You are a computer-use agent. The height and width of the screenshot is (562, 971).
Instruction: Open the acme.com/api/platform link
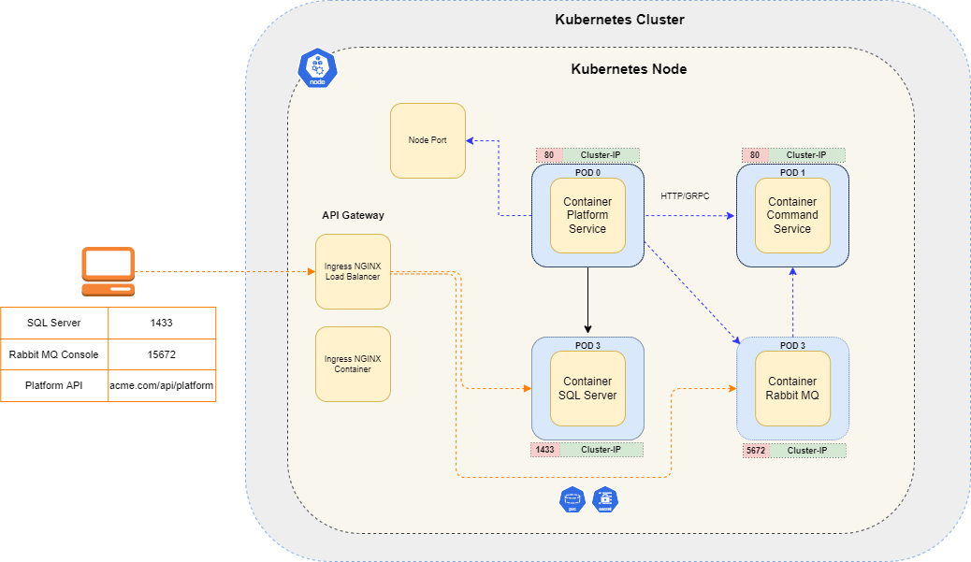[x=161, y=385]
